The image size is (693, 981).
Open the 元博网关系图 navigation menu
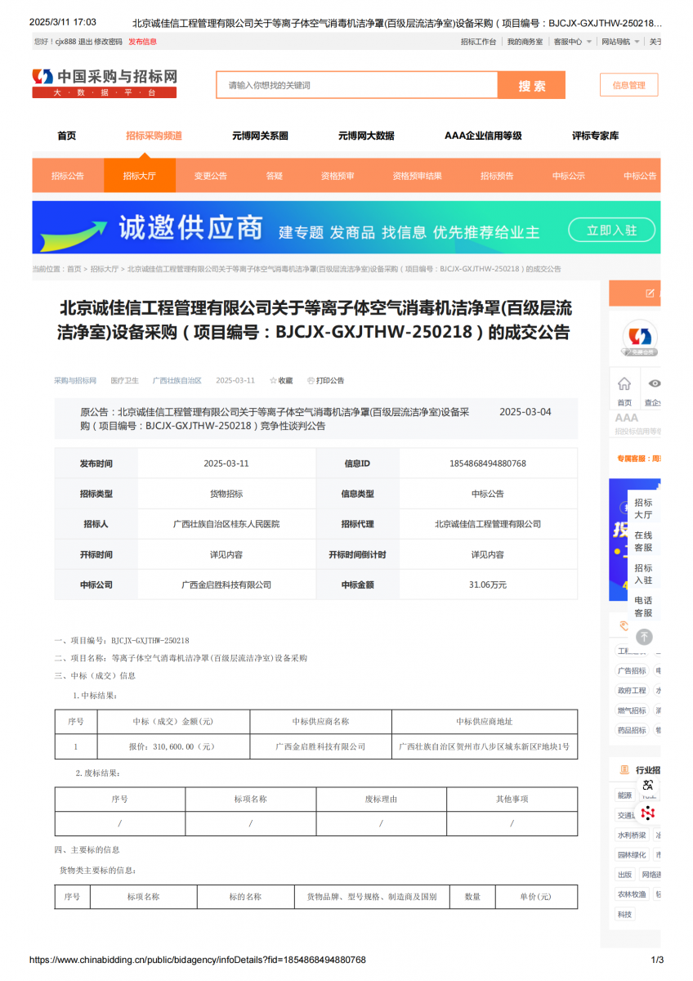(260, 136)
